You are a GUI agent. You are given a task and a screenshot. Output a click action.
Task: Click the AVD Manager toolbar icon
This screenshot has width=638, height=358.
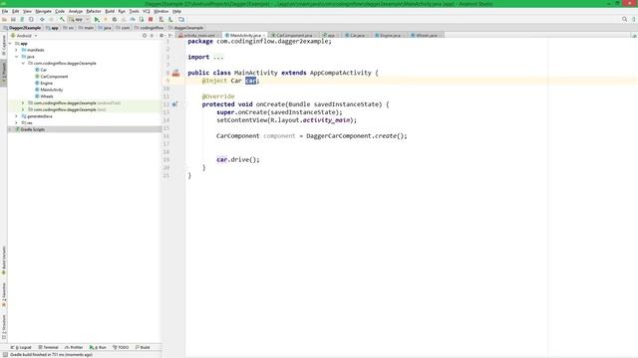pyautogui.click(x=161, y=20)
